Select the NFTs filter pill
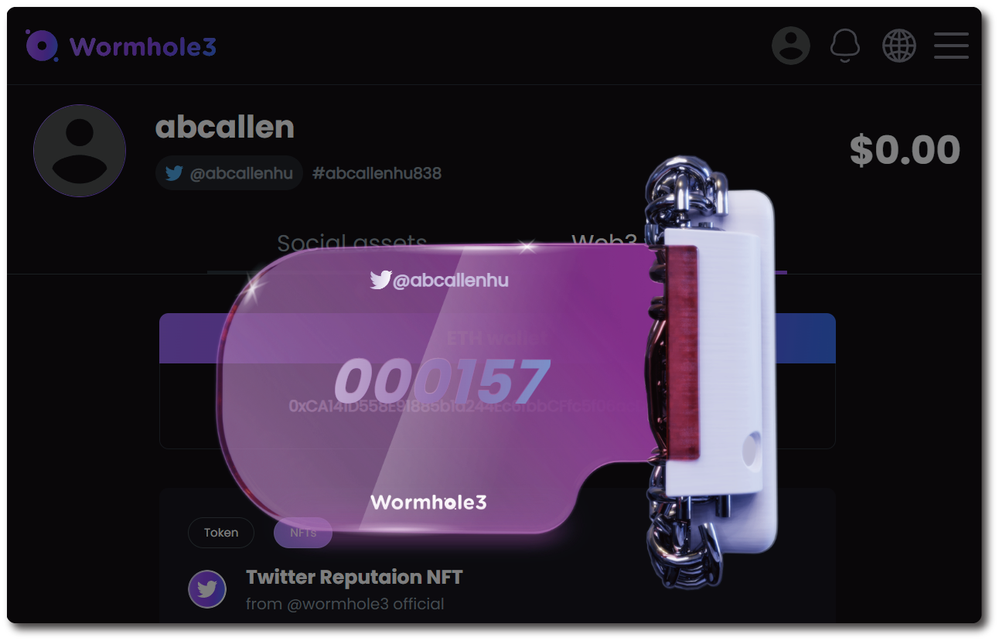The image size is (999, 641). 303,533
